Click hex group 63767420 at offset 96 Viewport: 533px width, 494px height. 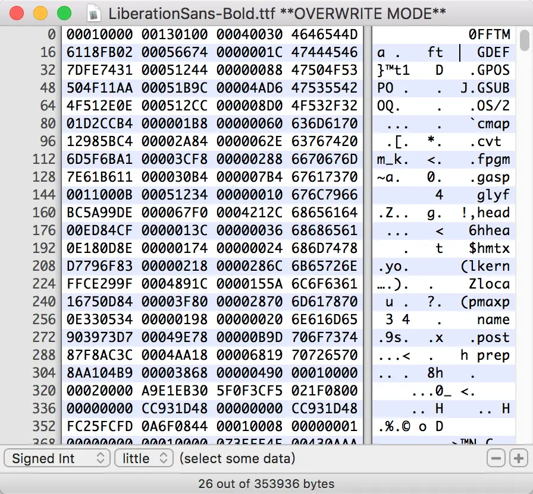point(325,141)
